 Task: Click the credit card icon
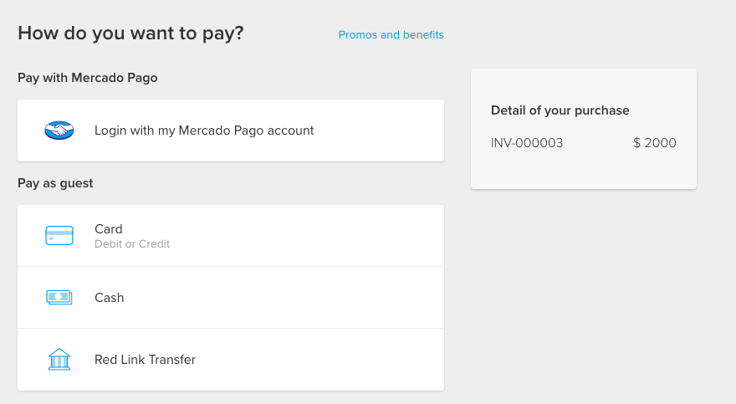coord(59,236)
